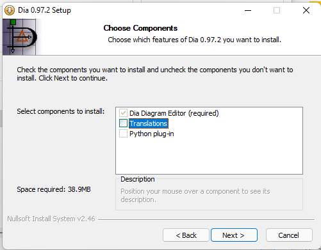Click the Dia 0.97.2 Setup title text
321x250 pixels.
coord(44,10)
